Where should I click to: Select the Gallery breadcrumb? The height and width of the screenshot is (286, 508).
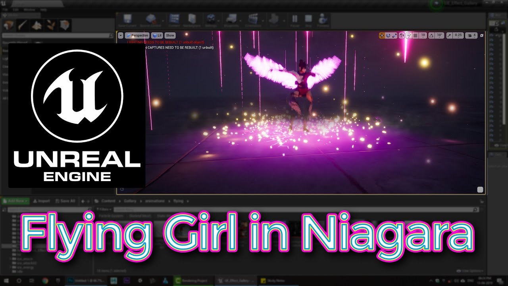130,201
